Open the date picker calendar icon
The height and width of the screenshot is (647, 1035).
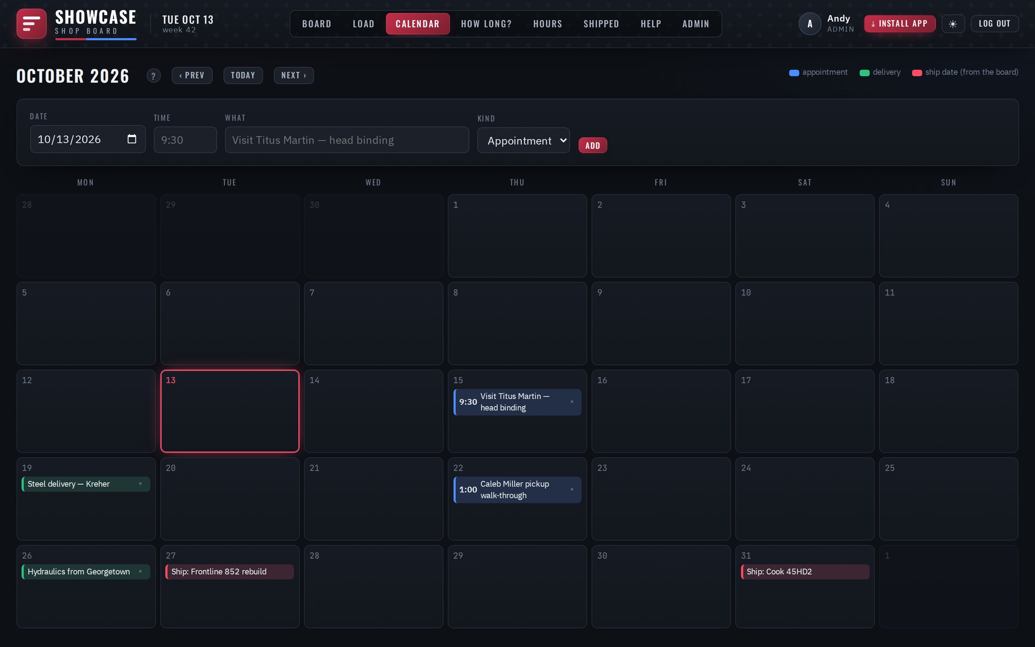[x=132, y=139]
